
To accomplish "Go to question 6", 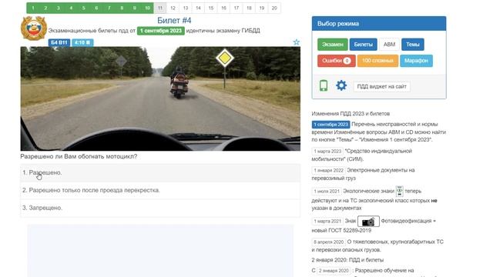I will click(96, 8).
